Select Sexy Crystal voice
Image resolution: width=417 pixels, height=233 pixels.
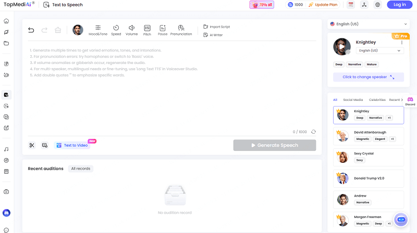point(369,158)
